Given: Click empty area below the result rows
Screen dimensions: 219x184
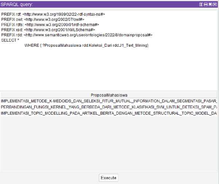Looking at the screenshot, I should pos(109,146).
